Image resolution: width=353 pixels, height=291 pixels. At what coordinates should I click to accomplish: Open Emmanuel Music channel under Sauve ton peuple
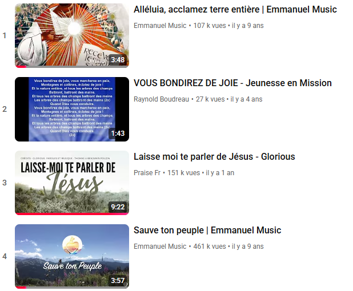click(160, 246)
